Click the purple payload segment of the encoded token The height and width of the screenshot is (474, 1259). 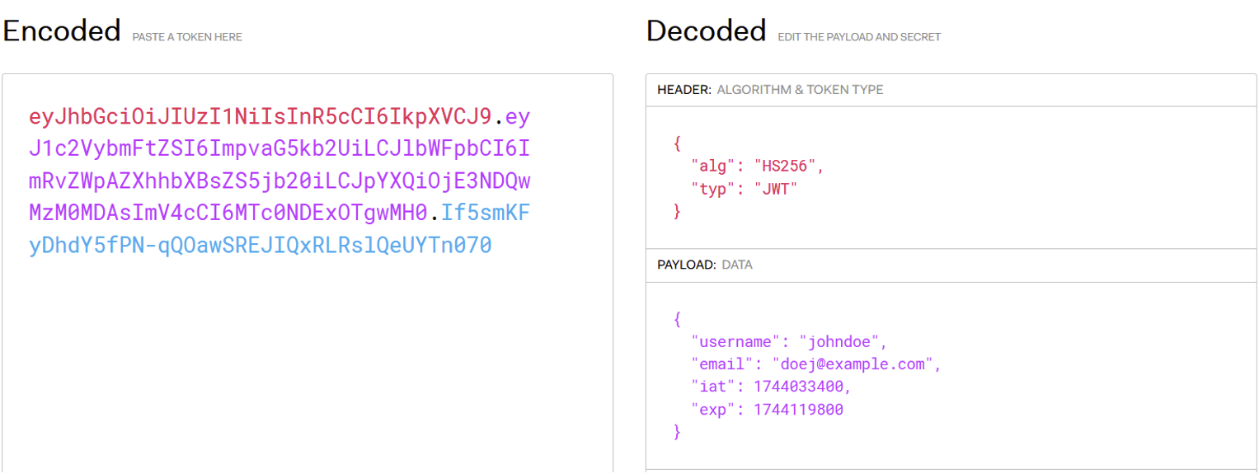coord(280,181)
